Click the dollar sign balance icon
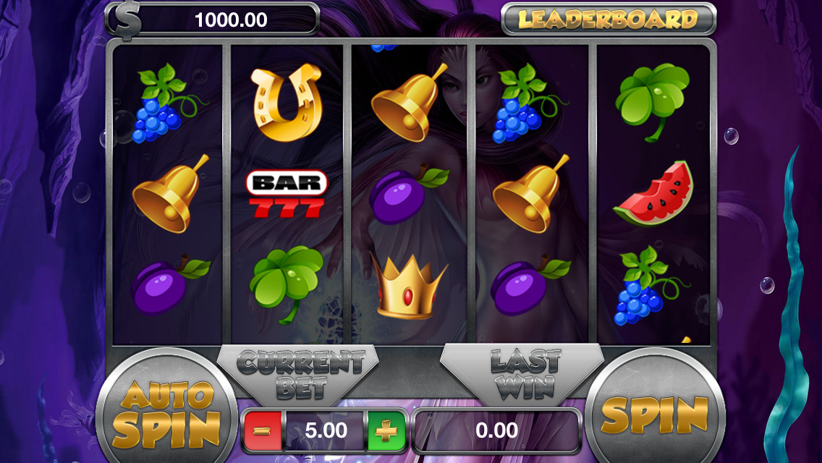 127,20
